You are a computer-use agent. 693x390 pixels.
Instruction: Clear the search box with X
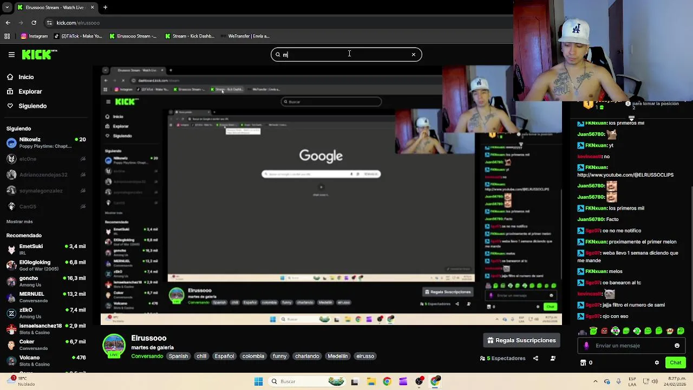(x=414, y=54)
